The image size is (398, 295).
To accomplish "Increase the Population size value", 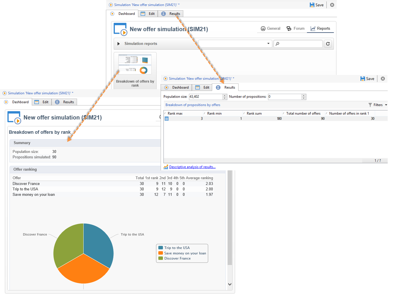I will click(225, 95).
